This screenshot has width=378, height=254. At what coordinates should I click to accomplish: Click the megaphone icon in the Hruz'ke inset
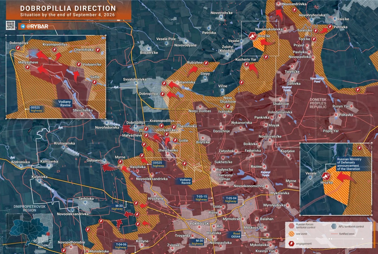pyautogui.click(x=326, y=177)
